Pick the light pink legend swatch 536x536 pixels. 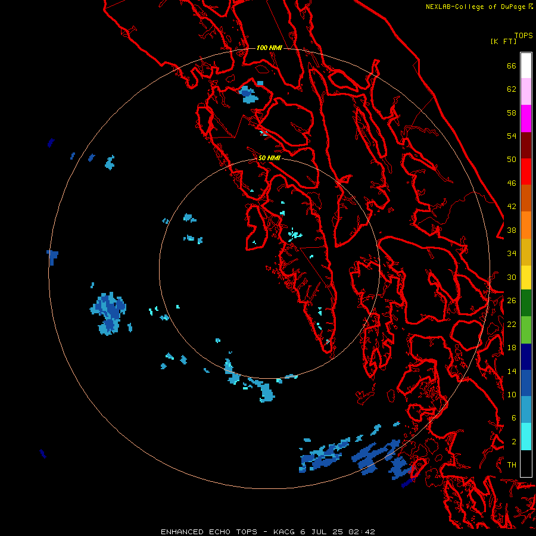[526, 91]
